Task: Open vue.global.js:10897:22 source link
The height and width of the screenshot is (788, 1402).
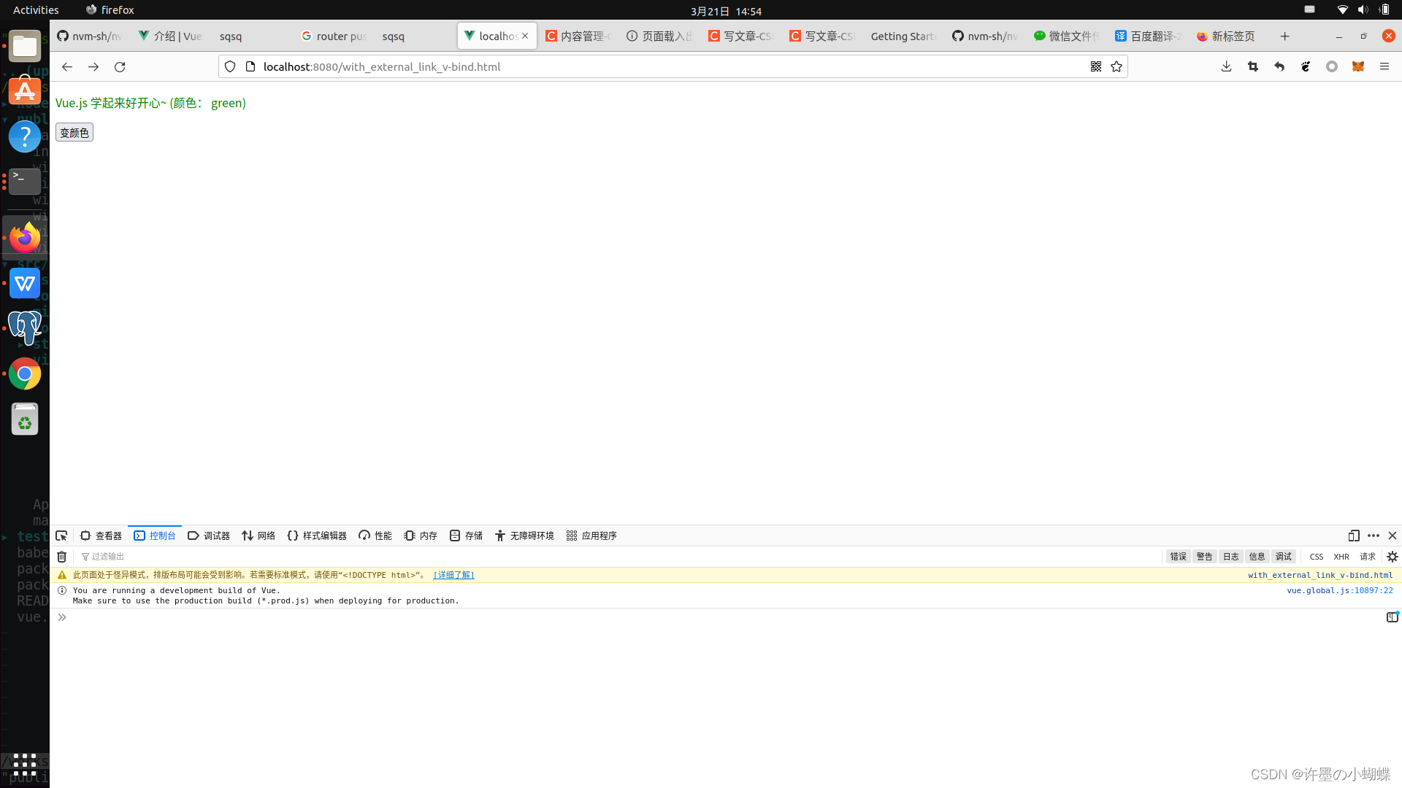Action: [x=1339, y=590]
